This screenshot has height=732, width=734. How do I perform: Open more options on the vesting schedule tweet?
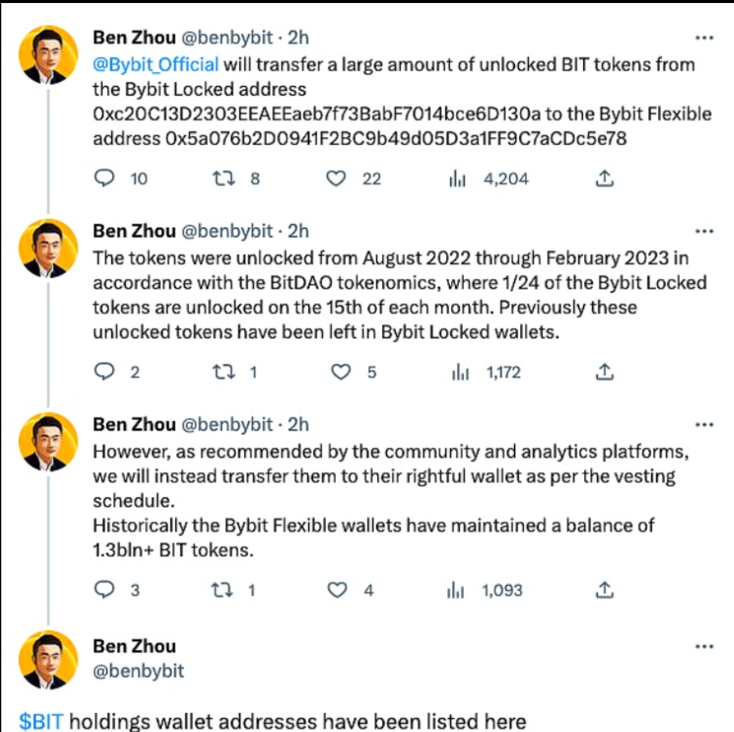point(704,425)
